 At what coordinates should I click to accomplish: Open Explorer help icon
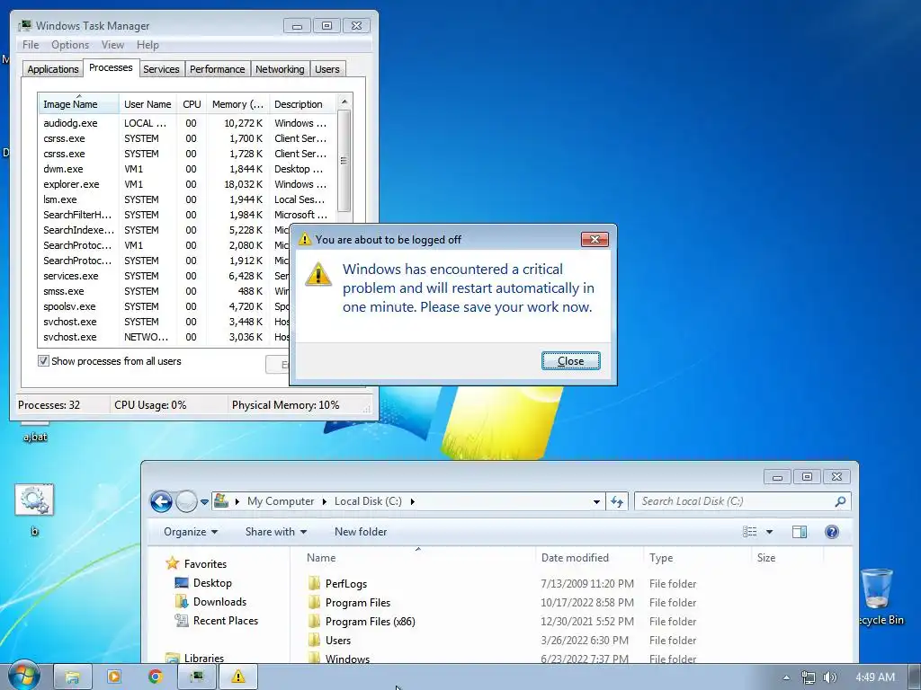[x=832, y=532]
